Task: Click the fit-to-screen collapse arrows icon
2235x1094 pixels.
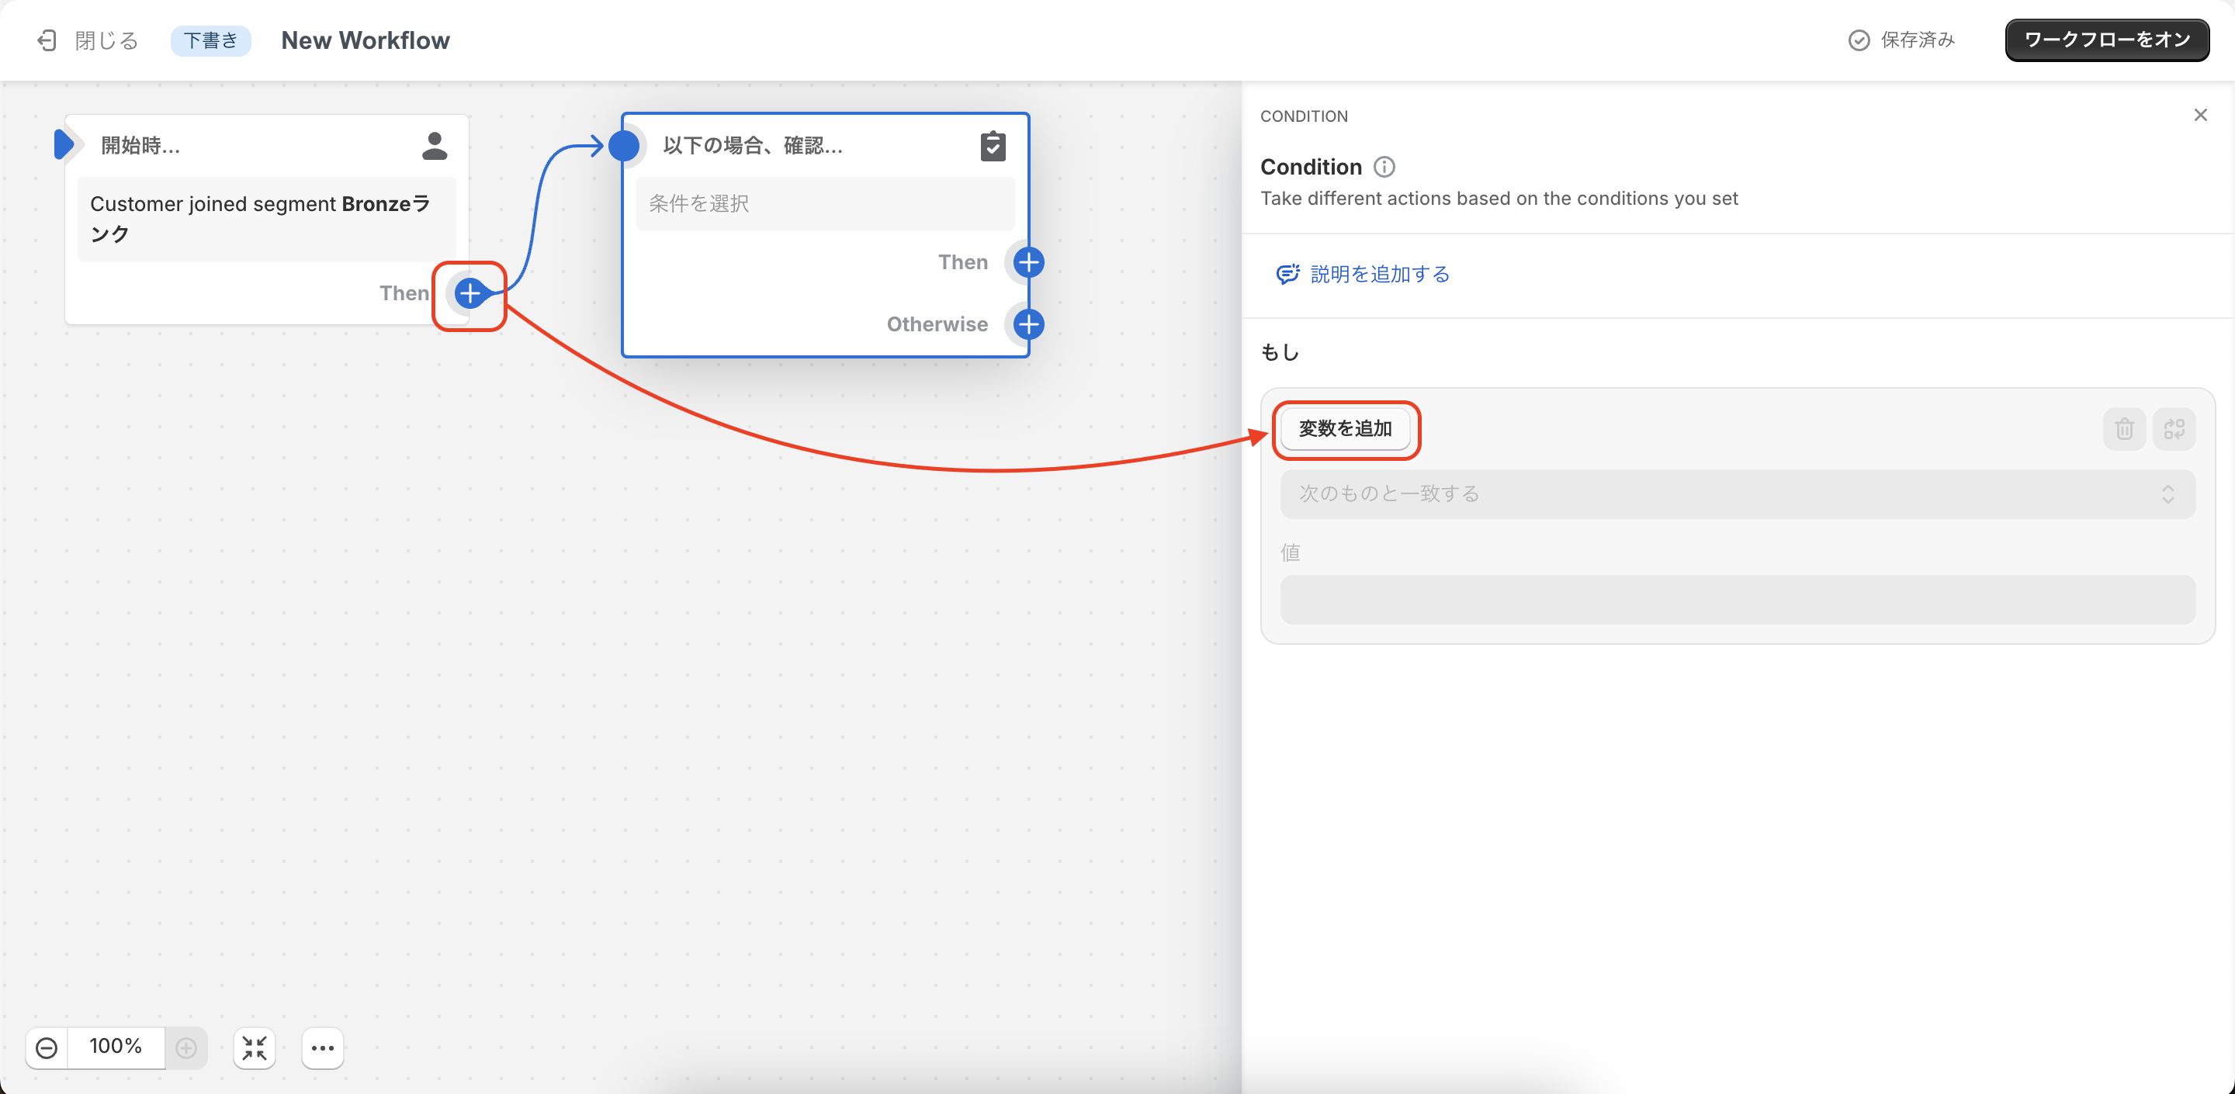Action: (255, 1048)
